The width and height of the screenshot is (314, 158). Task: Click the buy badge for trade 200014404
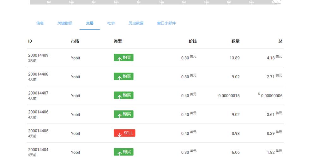click(124, 152)
